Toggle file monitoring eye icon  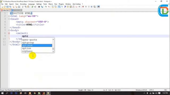pos(79,7)
